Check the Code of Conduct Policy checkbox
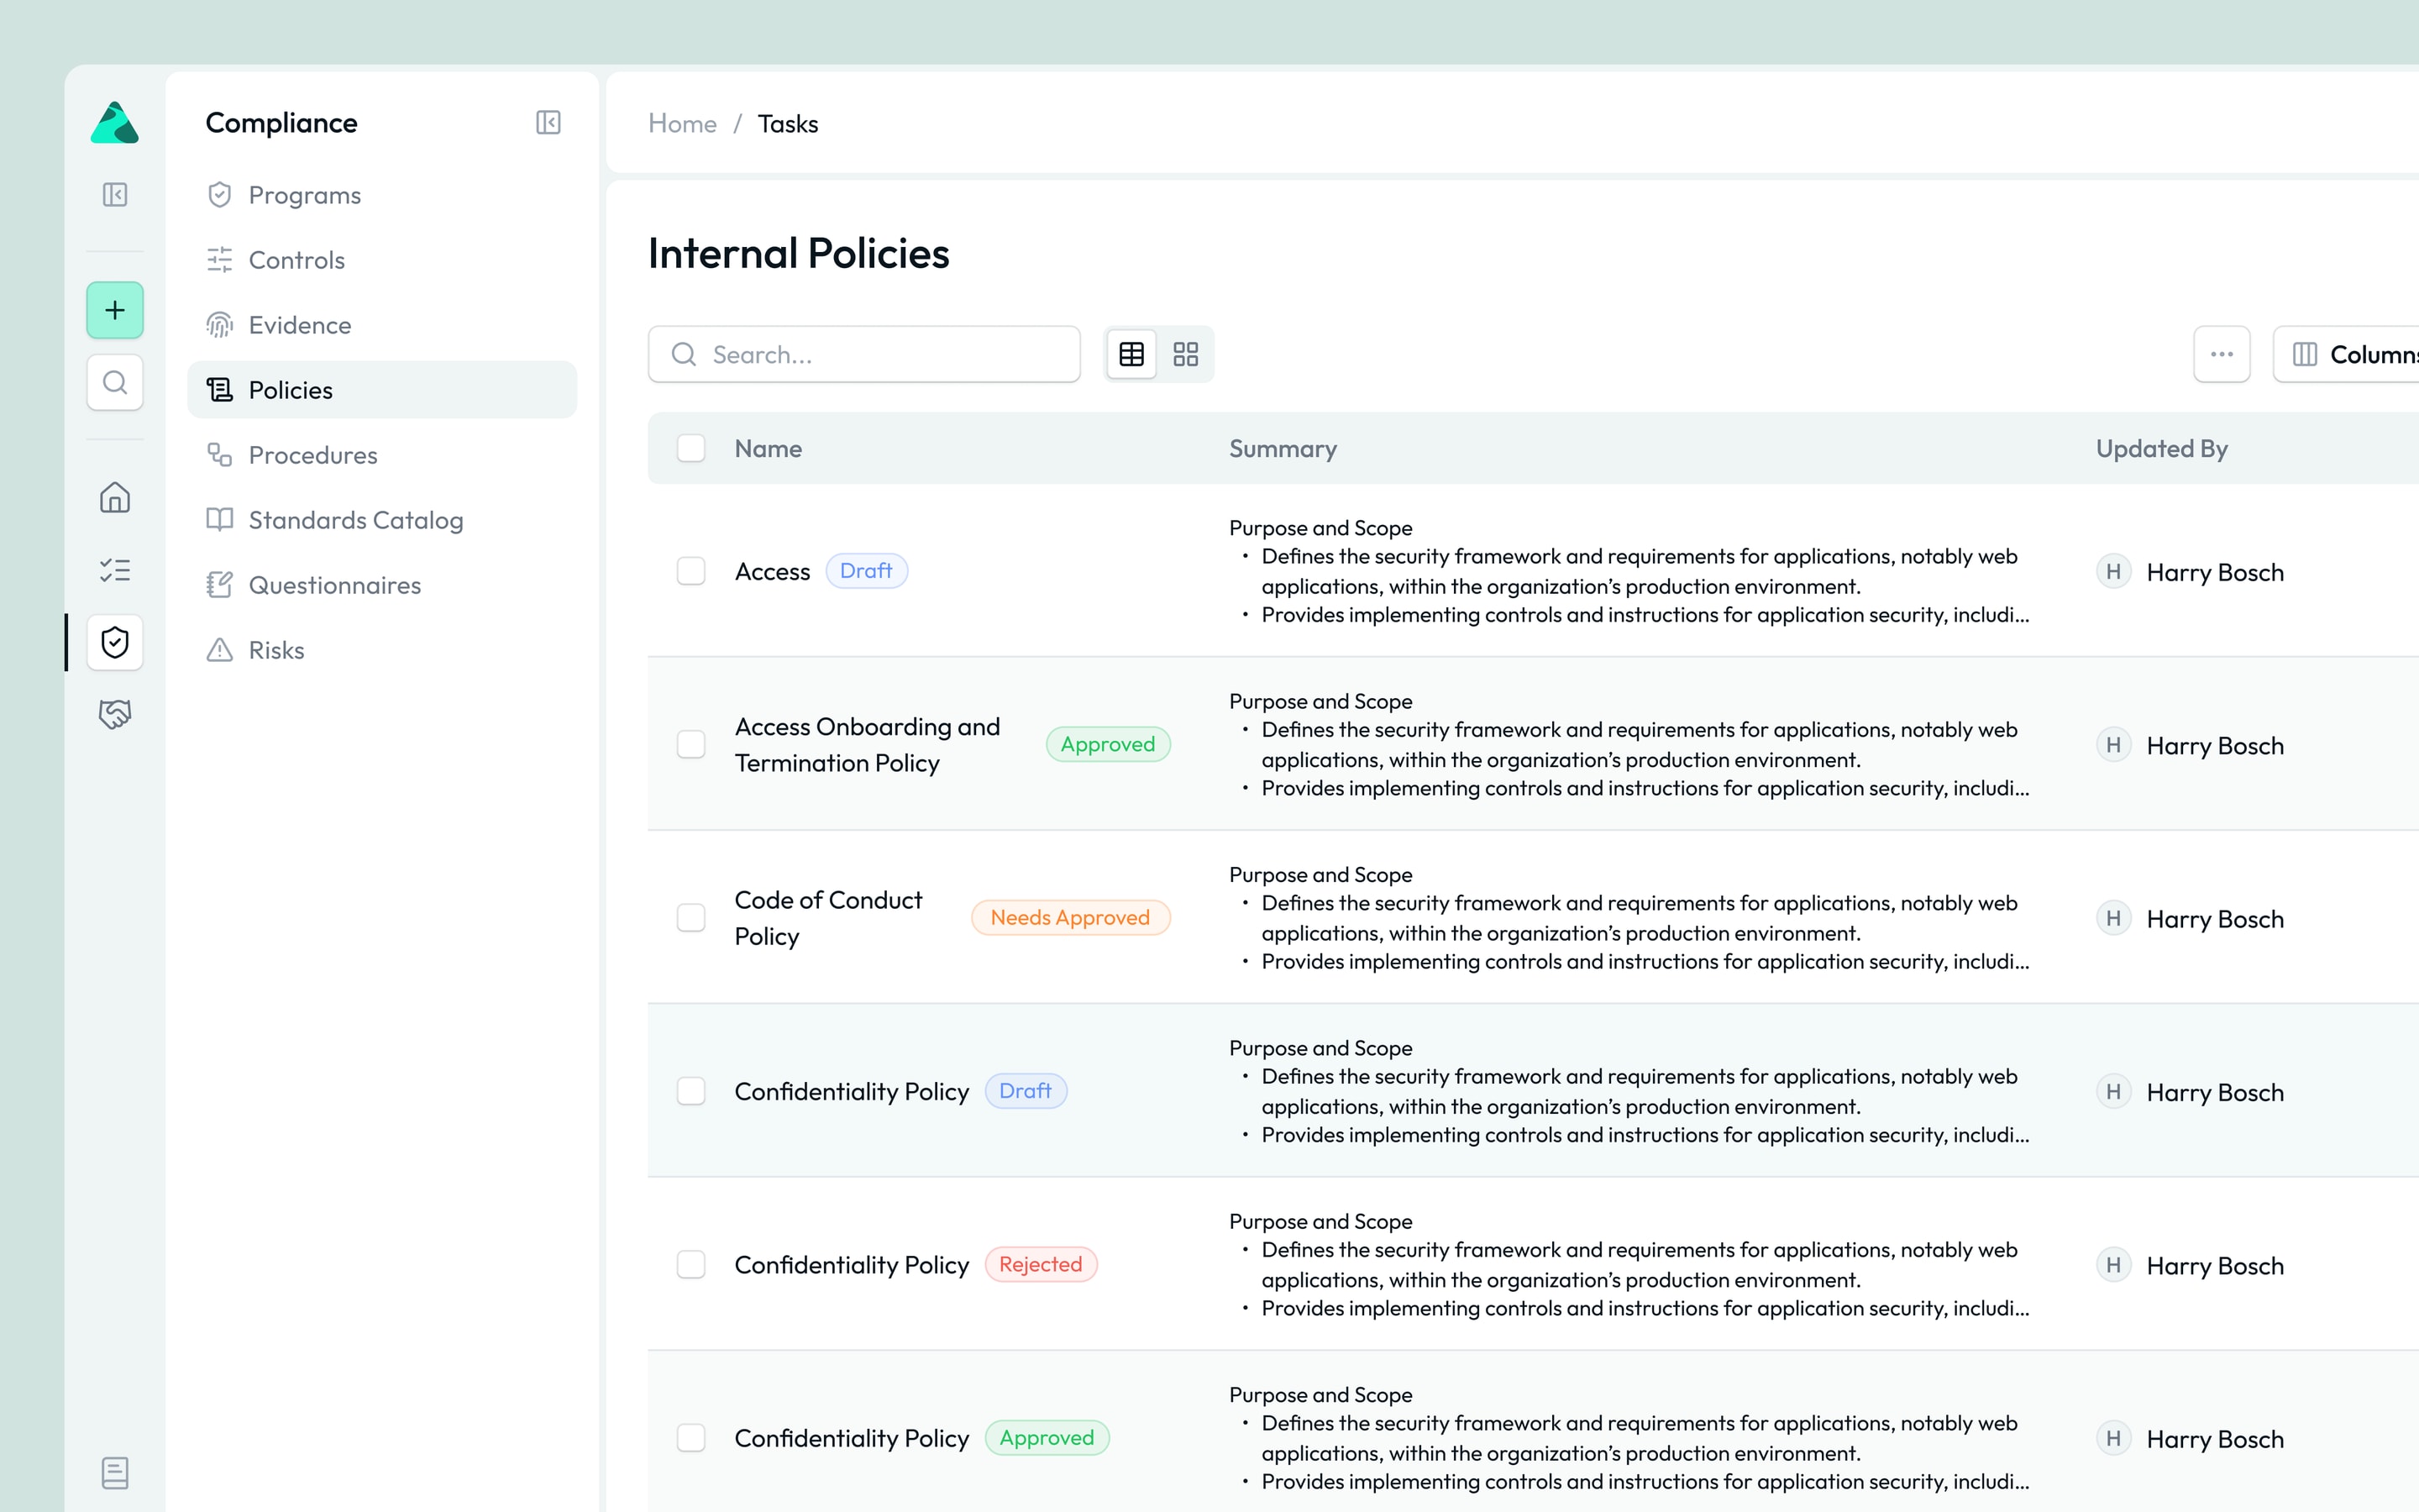This screenshot has height=1512, width=2419. [690, 918]
